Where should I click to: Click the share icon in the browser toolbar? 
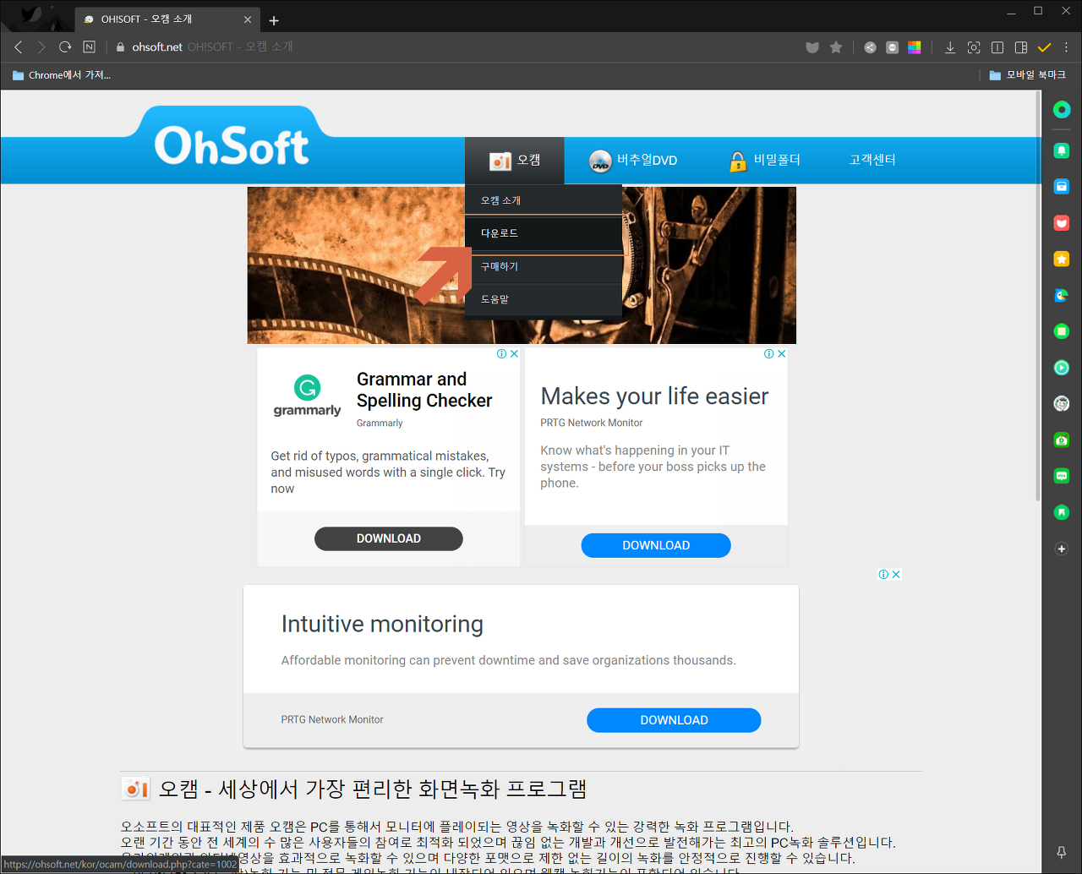pos(870,47)
